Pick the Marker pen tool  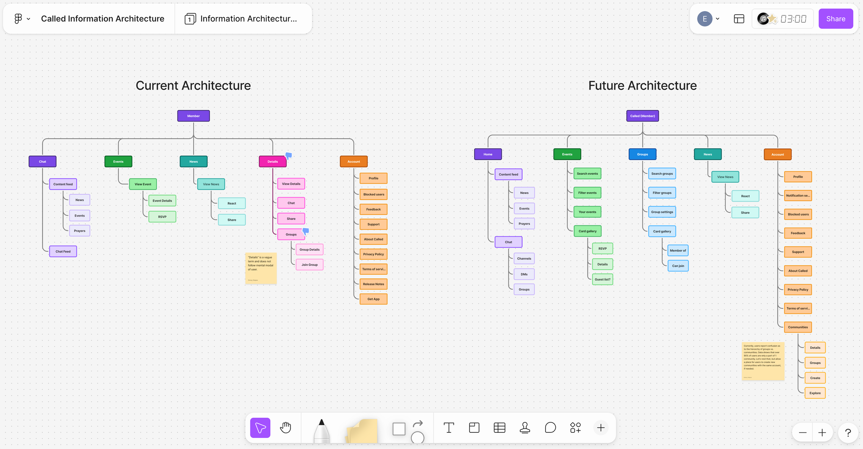(x=321, y=430)
